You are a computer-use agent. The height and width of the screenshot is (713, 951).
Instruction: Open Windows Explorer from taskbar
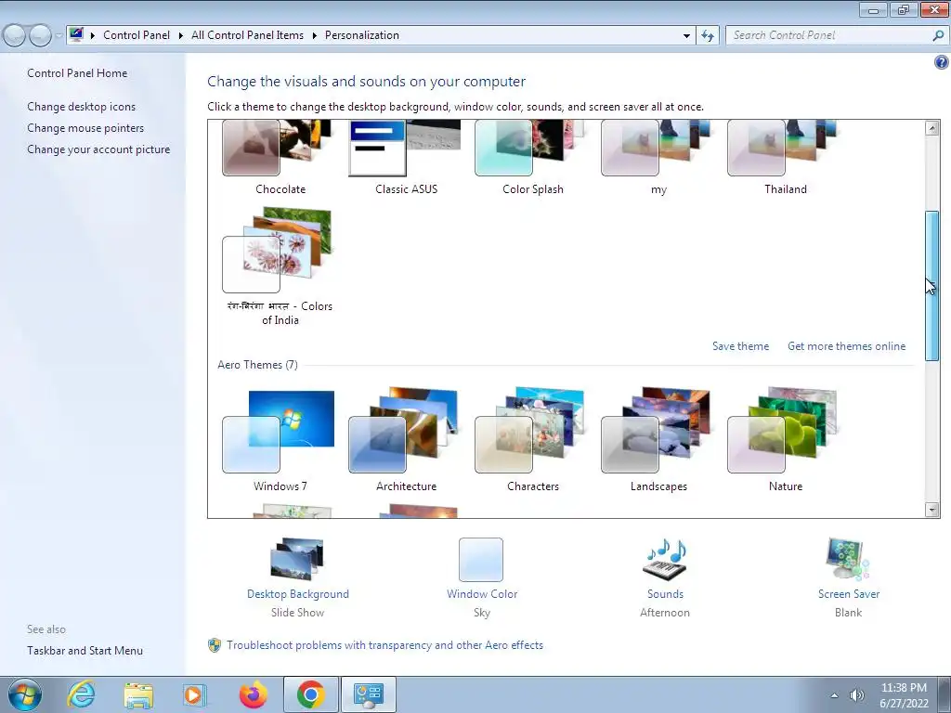(x=138, y=694)
